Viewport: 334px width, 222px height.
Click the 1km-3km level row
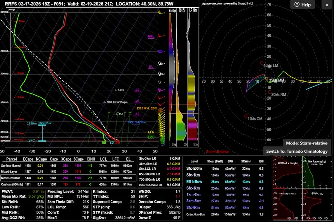(225, 194)
